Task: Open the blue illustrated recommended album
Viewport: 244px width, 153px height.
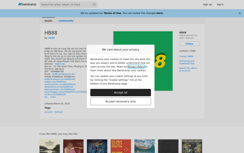Action: pyautogui.click(x=144, y=146)
